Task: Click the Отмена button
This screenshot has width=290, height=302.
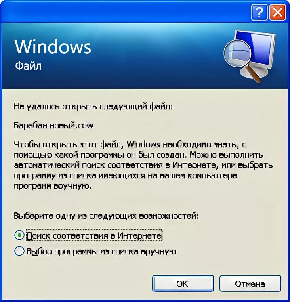Action: point(250,283)
